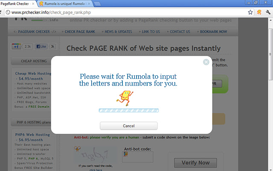
Task: Switch to Rumola is unique tab
Action: click(64, 3)
